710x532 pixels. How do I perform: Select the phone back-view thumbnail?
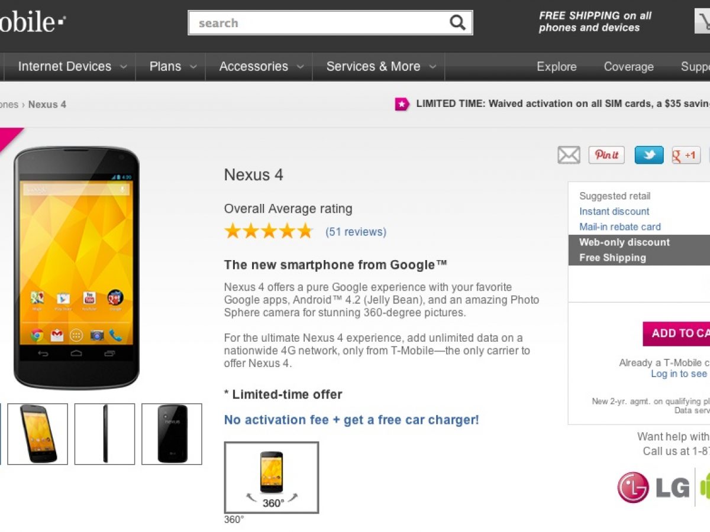coord(172,434)
